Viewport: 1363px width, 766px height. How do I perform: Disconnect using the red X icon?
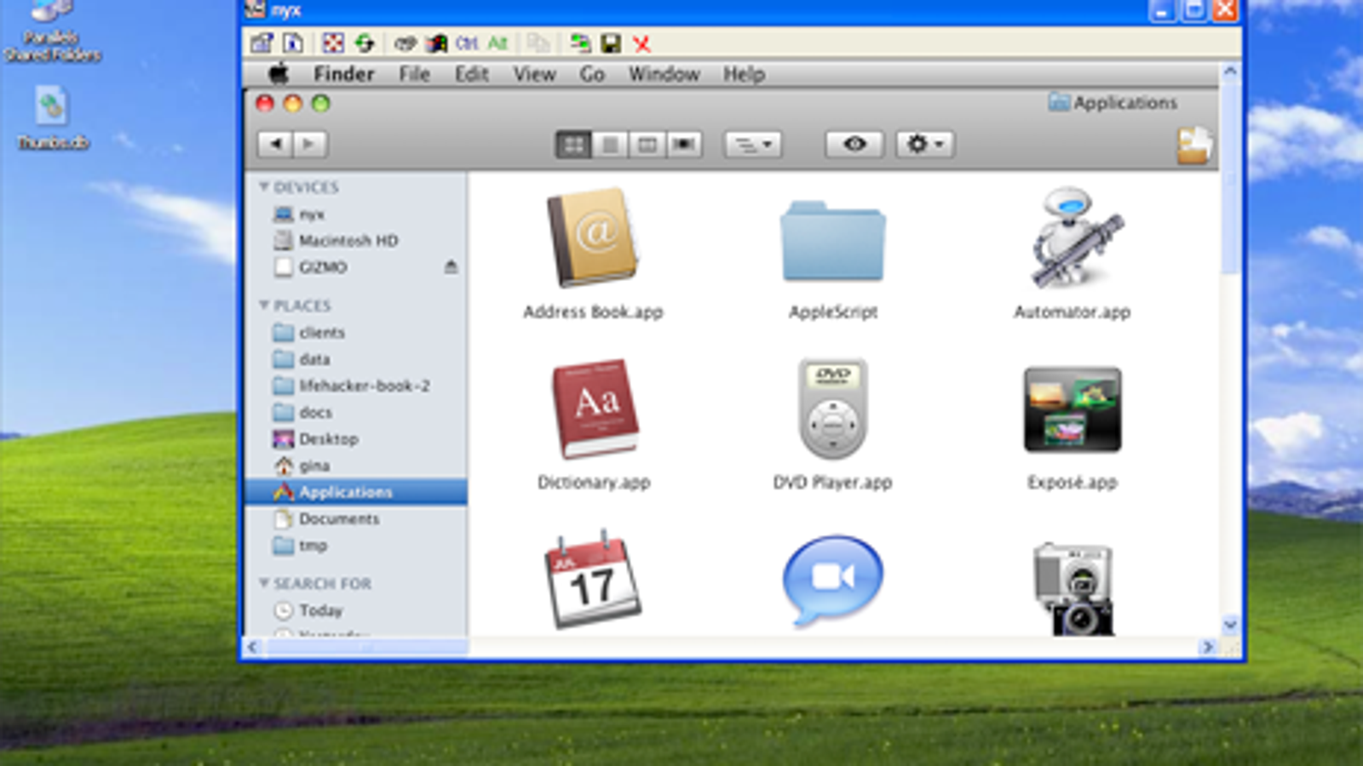pos(641,43)
